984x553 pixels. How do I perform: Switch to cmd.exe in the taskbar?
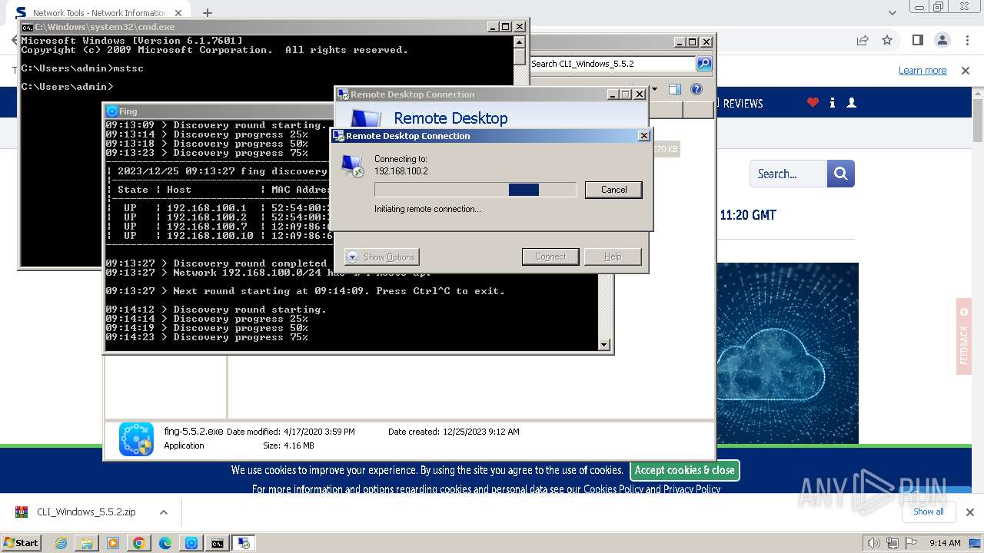tap(218, 543)
